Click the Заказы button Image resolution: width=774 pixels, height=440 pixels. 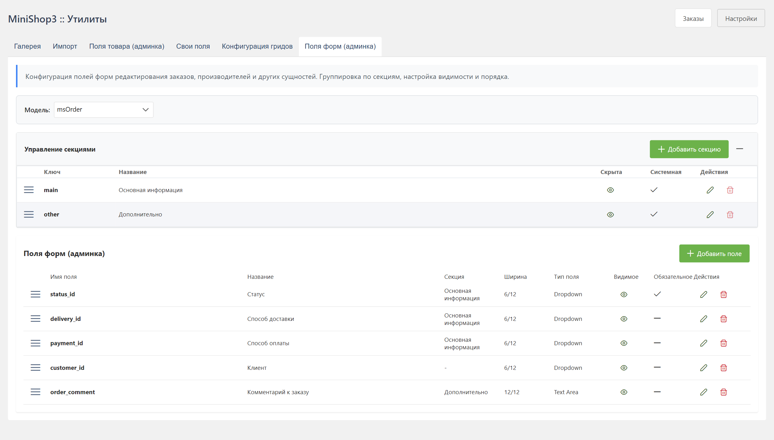(693, 18)
